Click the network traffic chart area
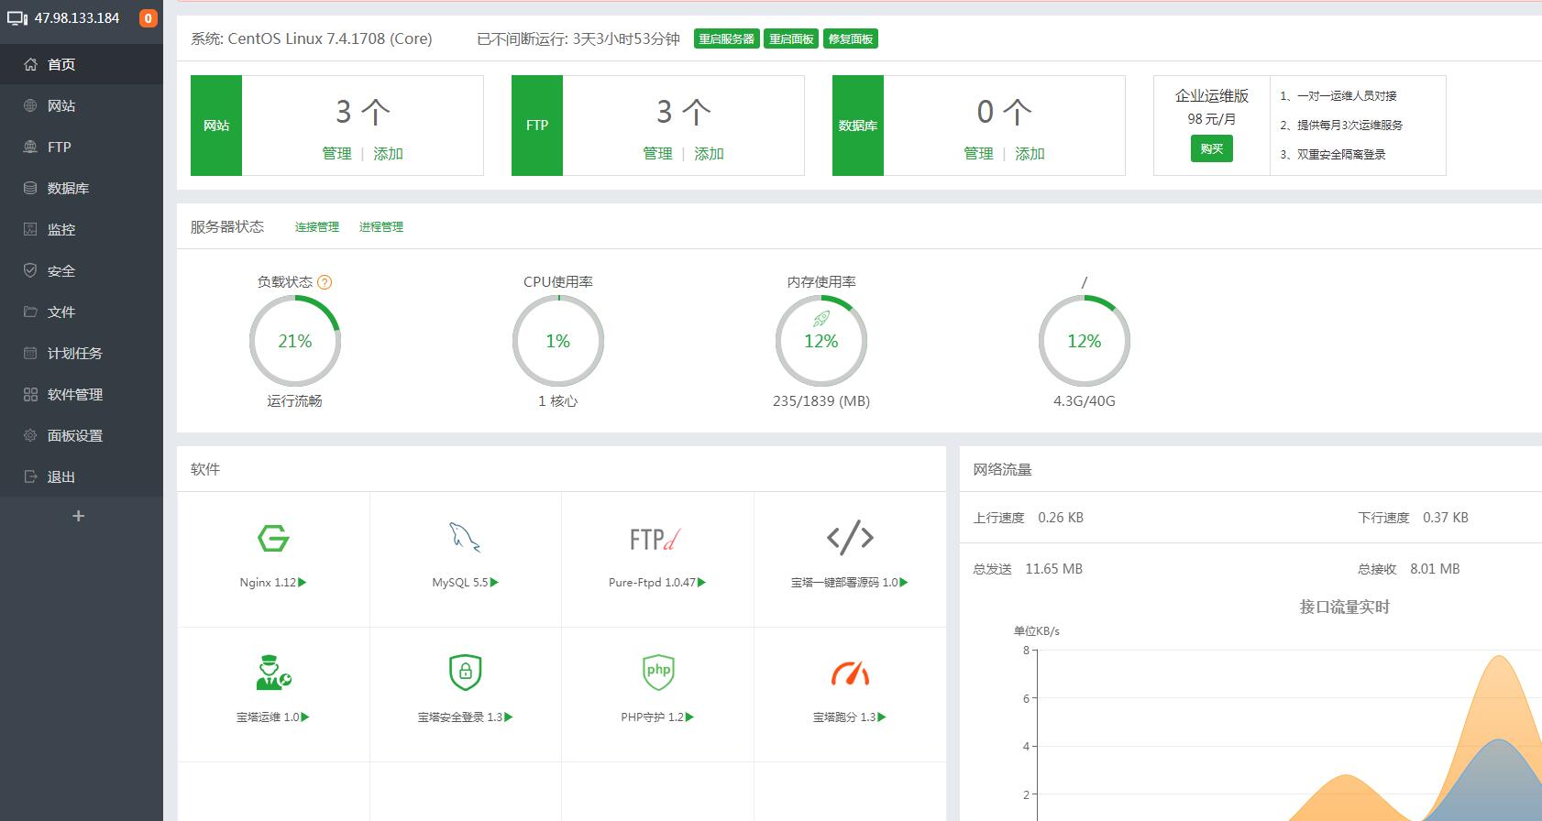The width and height of the screenshot is (1542, 821). 1288,733
